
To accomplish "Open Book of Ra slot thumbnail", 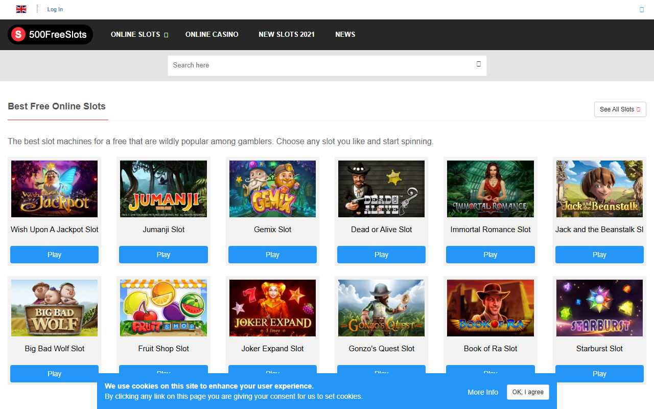I will [x=491, y=308].
